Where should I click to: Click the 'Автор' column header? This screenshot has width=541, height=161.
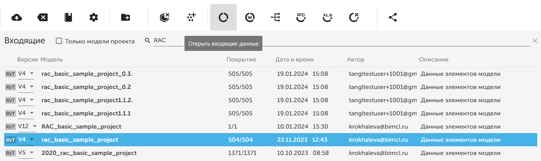(x=356, y=60)
